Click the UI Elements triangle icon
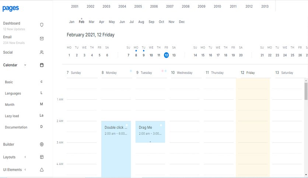308x178 pixels. pos(42,170)
